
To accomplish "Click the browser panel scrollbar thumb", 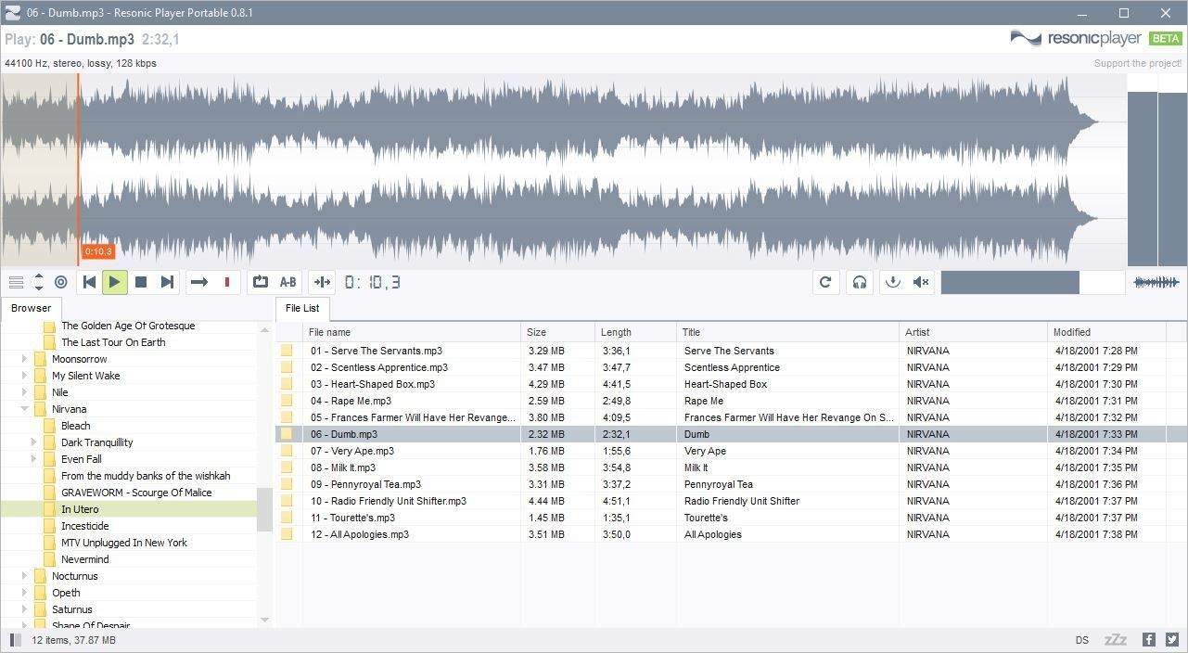I will tap(264, 509).
